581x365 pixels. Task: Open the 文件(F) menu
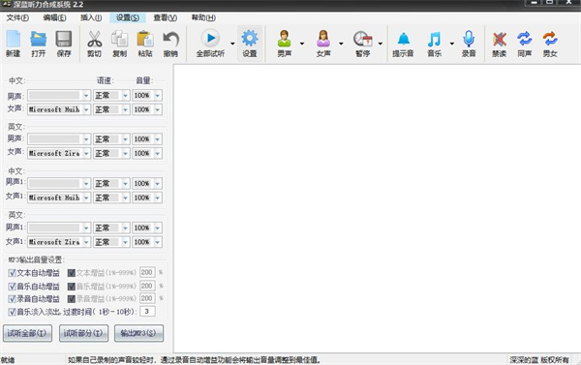(17, 17)
